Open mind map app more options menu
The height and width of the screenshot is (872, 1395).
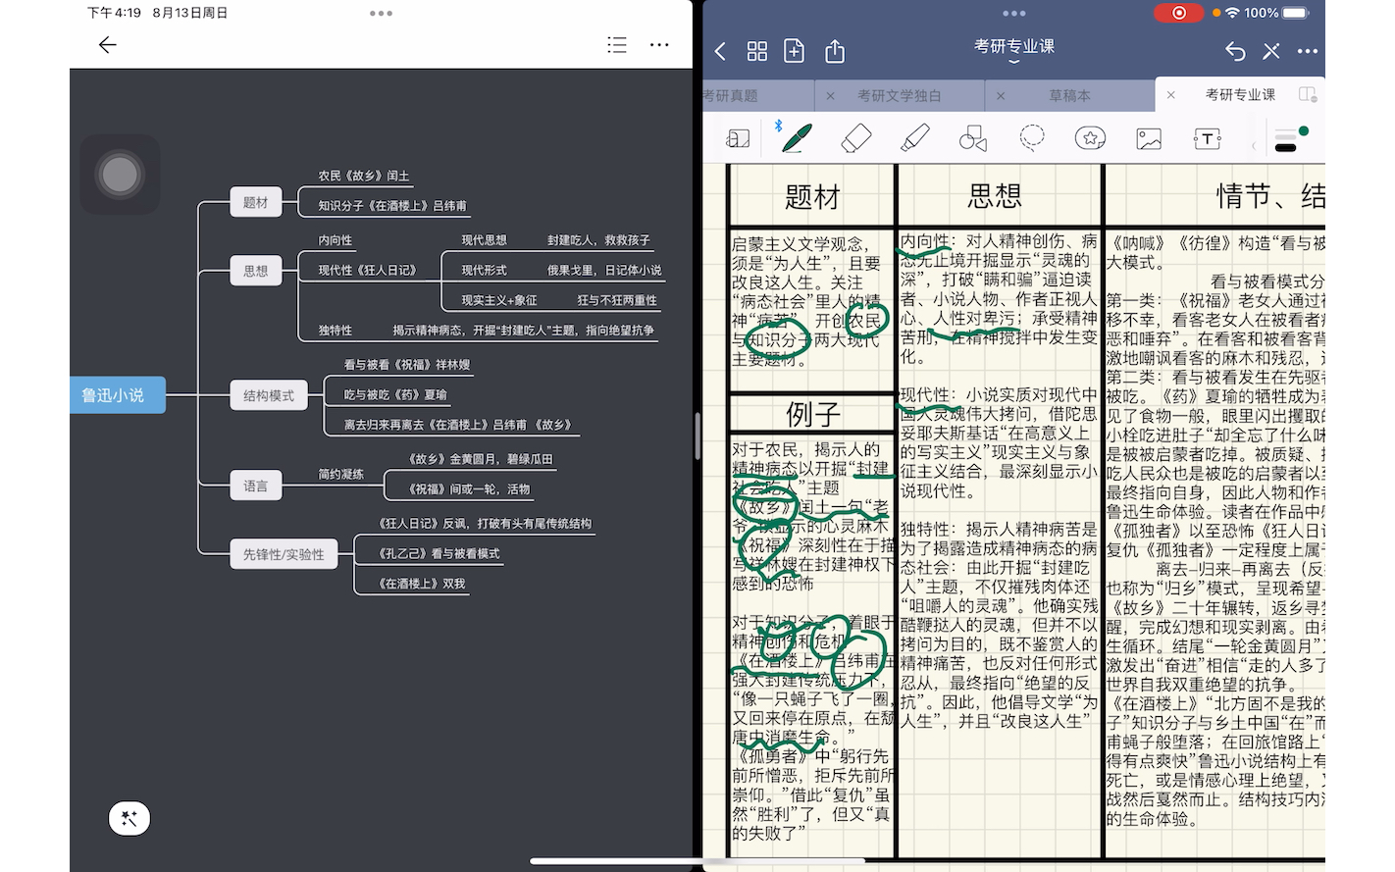pos(659,45)
